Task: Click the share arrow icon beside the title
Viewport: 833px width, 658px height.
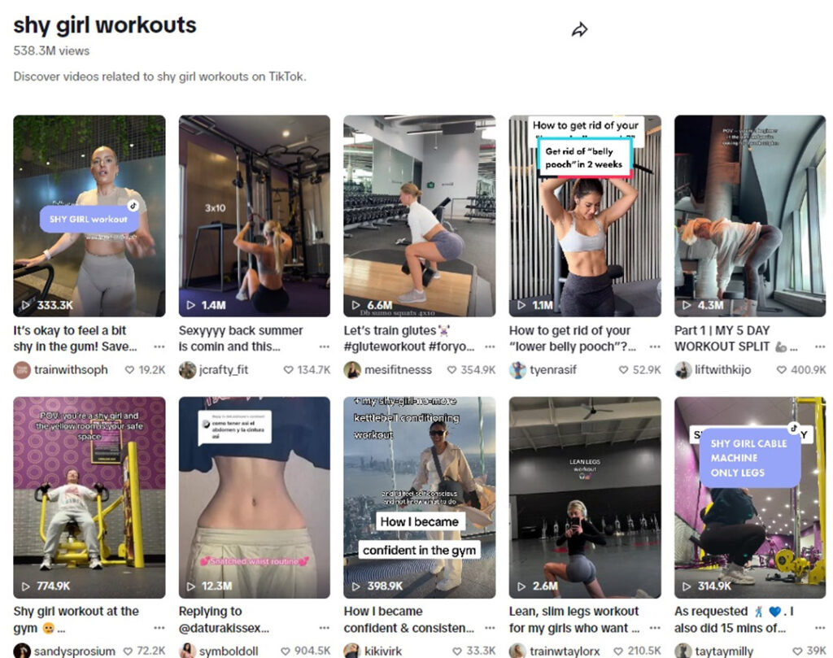Action: 579,30
